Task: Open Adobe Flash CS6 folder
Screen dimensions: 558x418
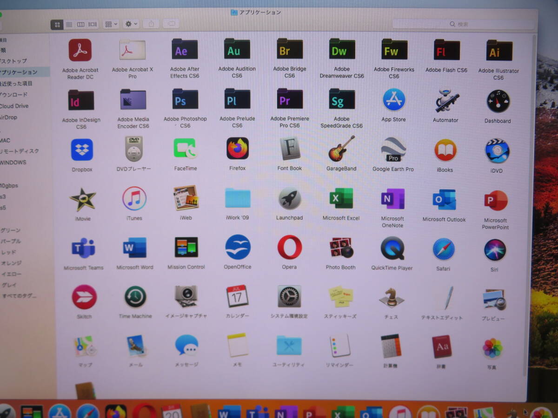Action: (446, 50)
